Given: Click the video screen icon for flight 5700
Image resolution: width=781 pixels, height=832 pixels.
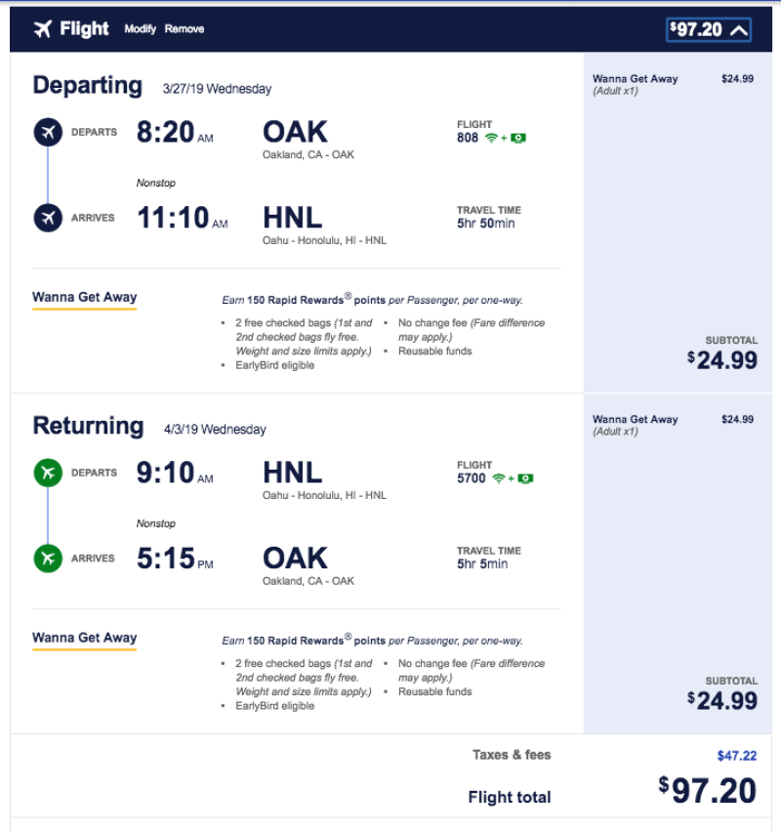Looking at the screenshot, I should coord(525,478).
